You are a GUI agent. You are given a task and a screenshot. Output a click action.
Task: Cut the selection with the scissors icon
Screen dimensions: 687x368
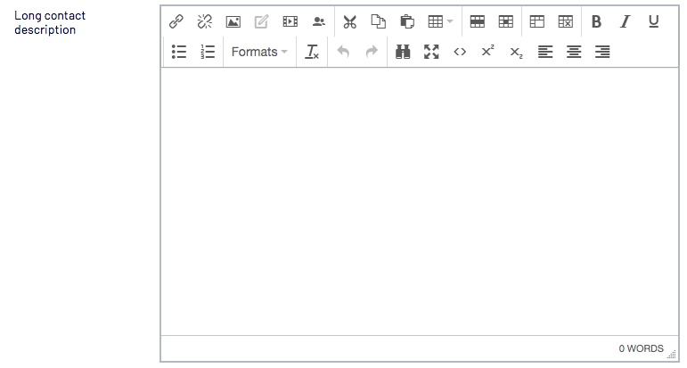click(349, 21)
